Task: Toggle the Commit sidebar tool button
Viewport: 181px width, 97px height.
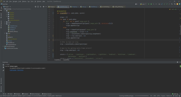Action: 1,16
